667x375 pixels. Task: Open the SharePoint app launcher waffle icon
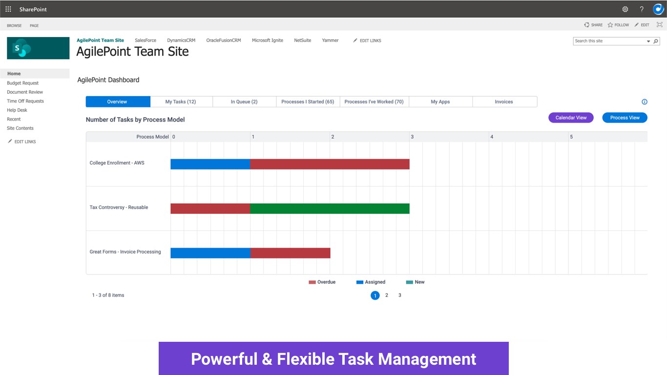[x=8, y=9]
